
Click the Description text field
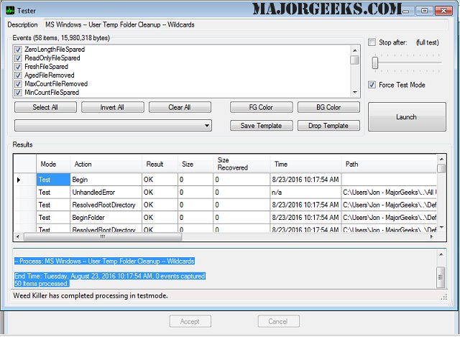tap(246, 24)
